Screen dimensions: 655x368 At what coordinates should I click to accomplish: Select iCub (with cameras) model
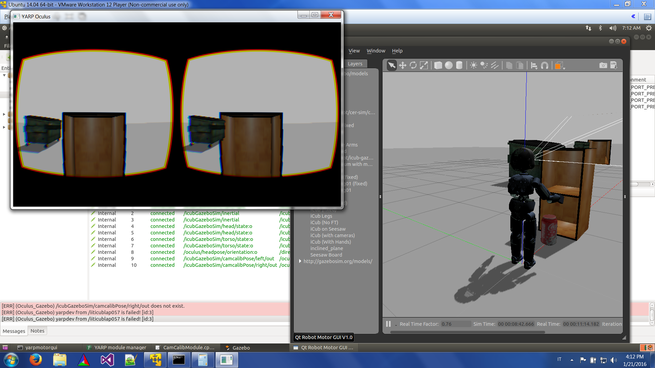(x=332, y=235)
